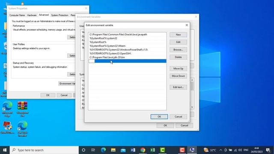The image size is (274, 154).
Task: Open the taskbar clock showing 24/05/2023
Action: 256,150
